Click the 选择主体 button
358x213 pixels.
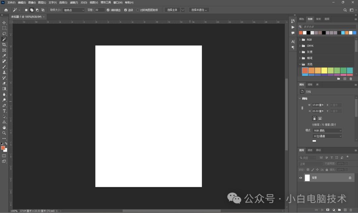172,10
